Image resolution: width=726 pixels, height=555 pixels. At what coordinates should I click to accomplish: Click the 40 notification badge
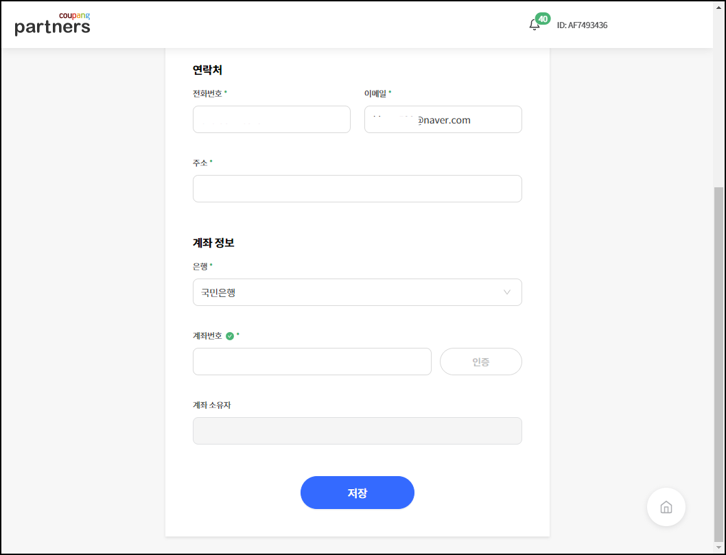[x=543, y=19]
